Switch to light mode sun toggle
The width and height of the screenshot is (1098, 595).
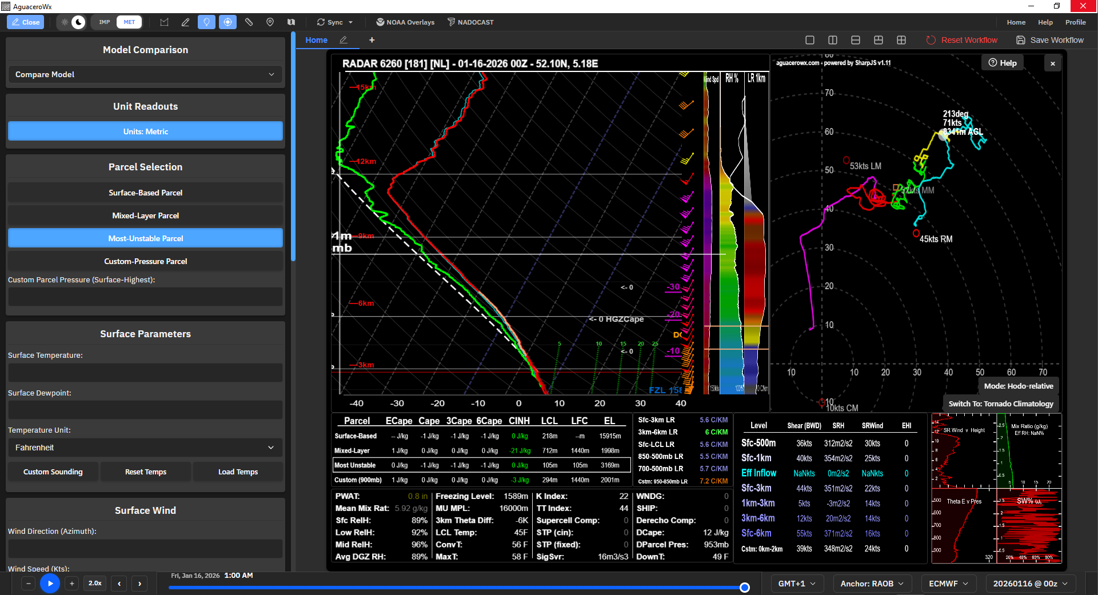65,22
